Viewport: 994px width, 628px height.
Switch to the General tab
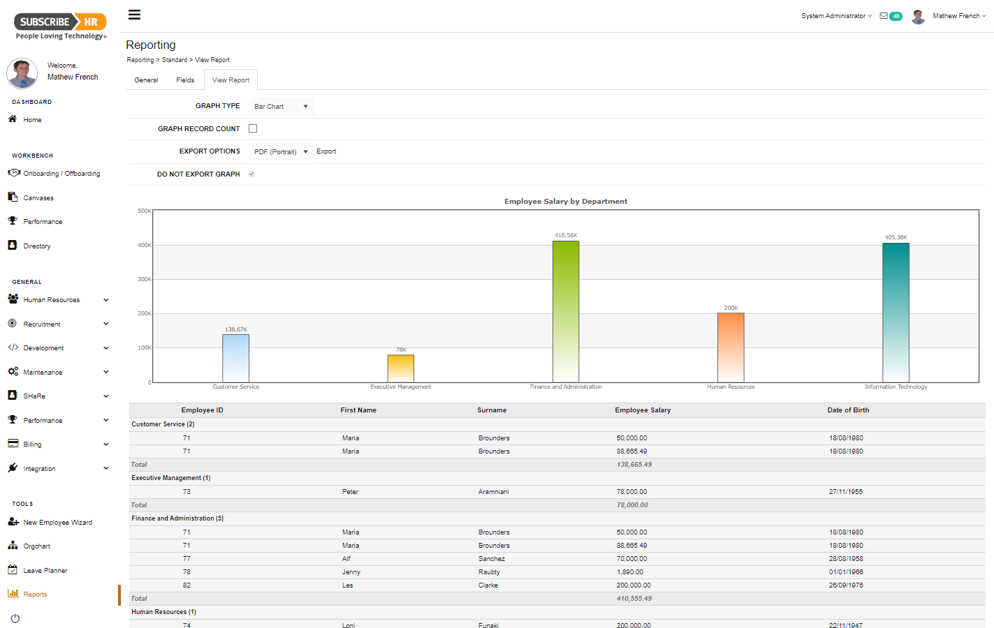(x=146, y=80)
